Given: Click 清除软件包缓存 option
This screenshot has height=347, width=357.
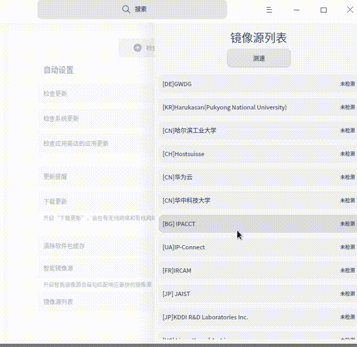Looking at the screenshot, I should pyautogui.click(x=64, y=246).
